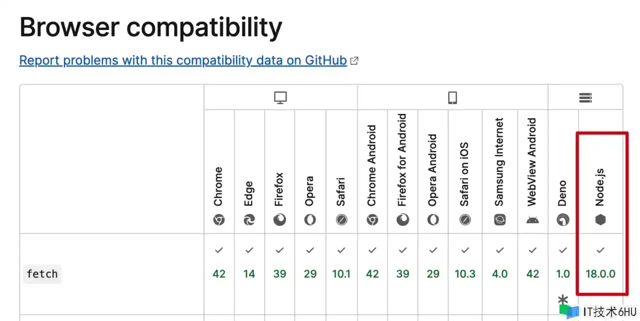Click the Edge browser icon
The width and height of the screenshot is (640, 321).
pyautogui.click(x=249, y=219)
